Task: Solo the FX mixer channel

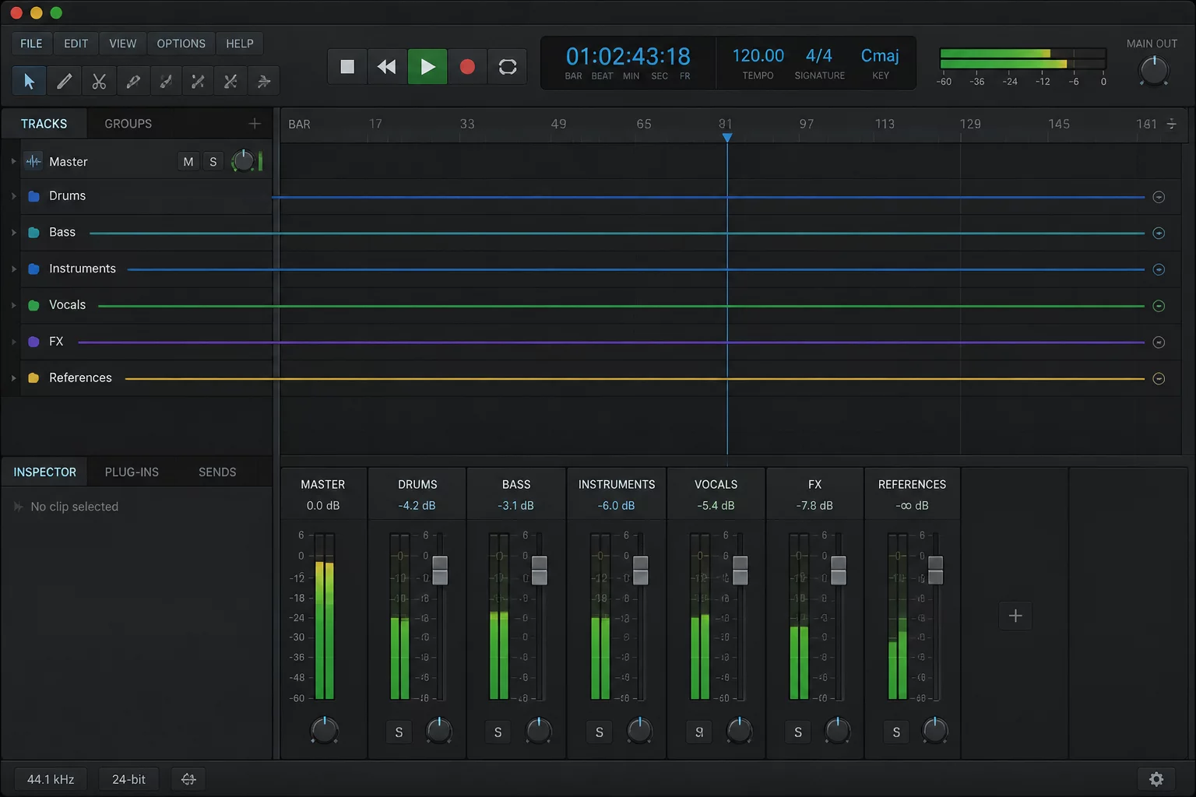Action: (x=798, y=732)
